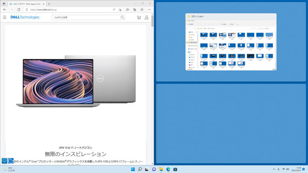Open the notification badge in the tray
308x173 pixels.
[x=304, y=169]
